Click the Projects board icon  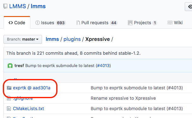point(130,23)
